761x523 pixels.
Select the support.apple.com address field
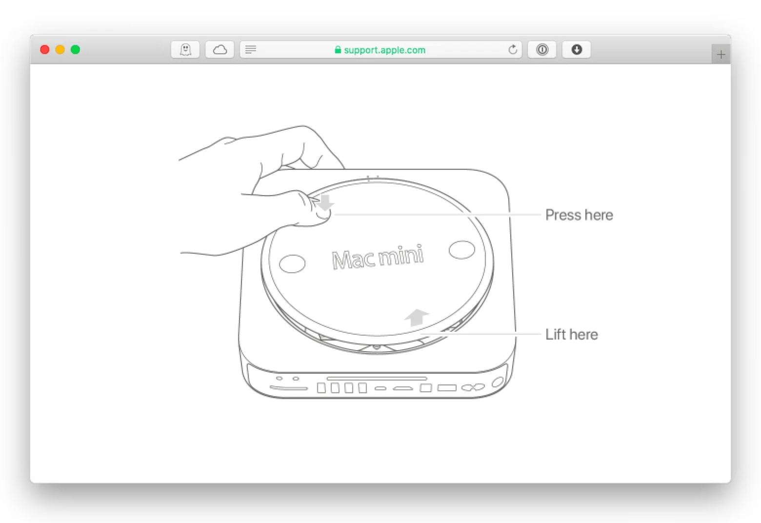pos(381,50)
